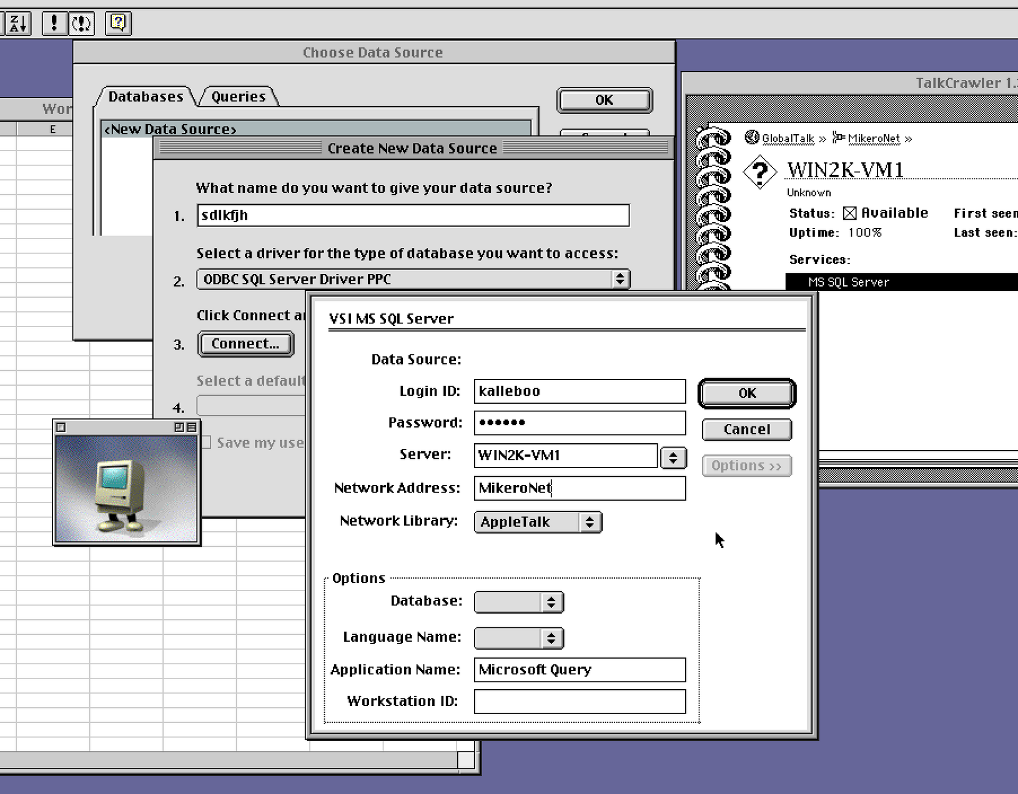Expand the Server combo box arrow
This screenshot has height=794, width=1018.
pos(673,458)
